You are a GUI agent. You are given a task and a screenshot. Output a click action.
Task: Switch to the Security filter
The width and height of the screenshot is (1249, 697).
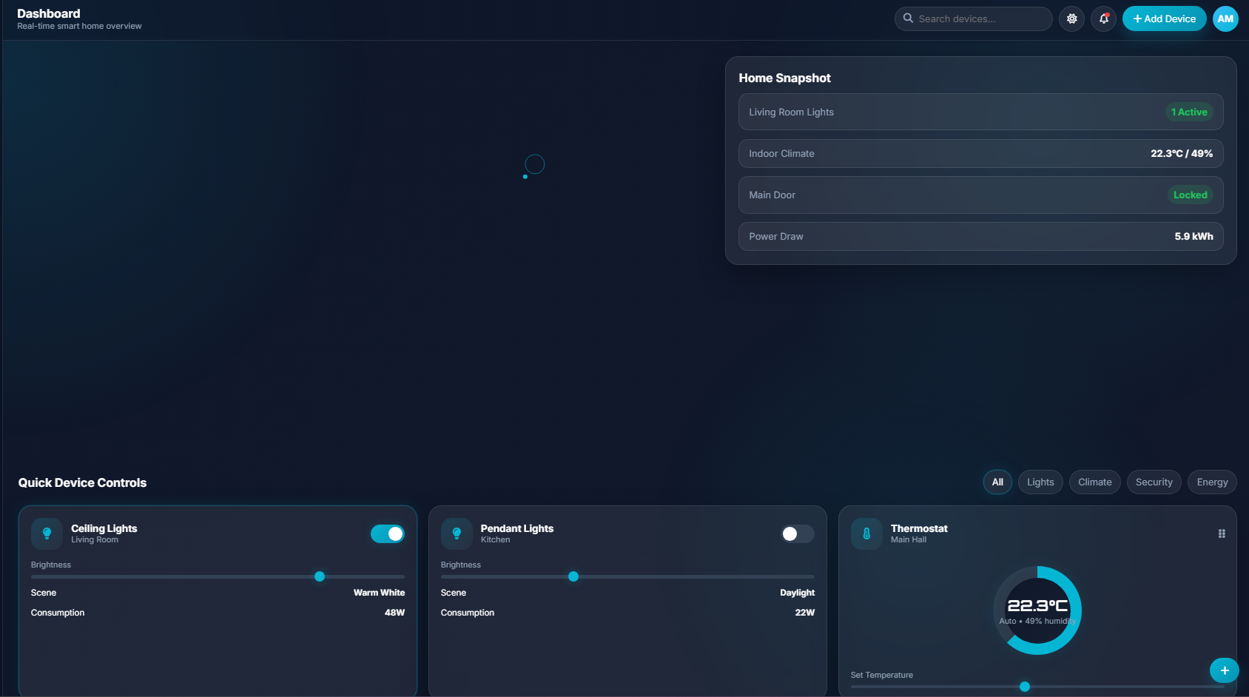click(x=1154, y=482)
